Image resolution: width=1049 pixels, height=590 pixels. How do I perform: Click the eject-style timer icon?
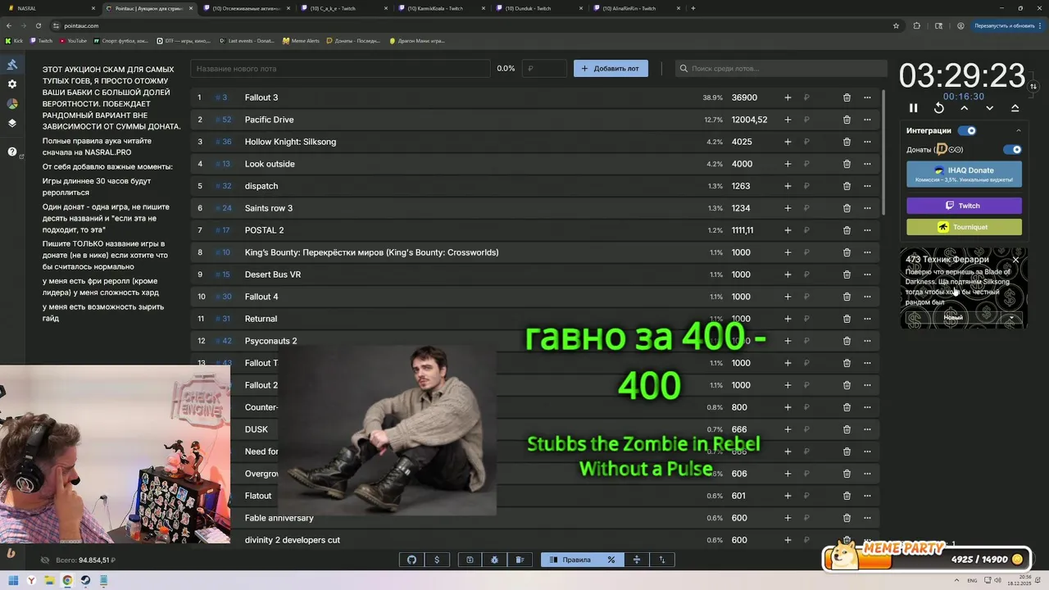click(x=1015, y=108)
